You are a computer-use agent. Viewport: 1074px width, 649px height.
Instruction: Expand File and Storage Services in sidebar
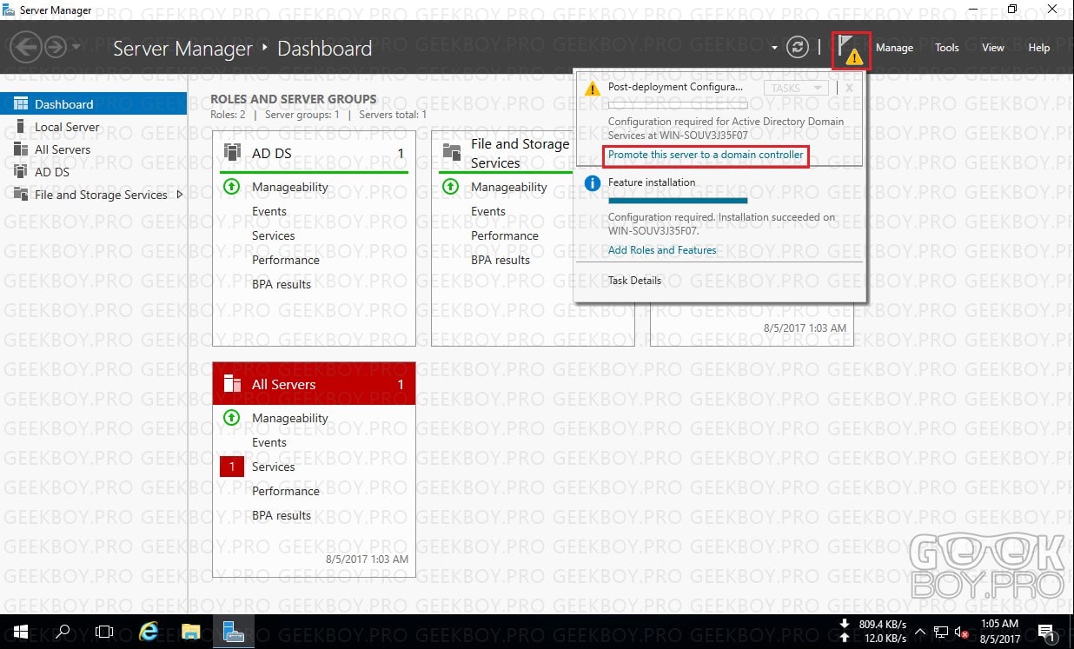coord(180,195)
